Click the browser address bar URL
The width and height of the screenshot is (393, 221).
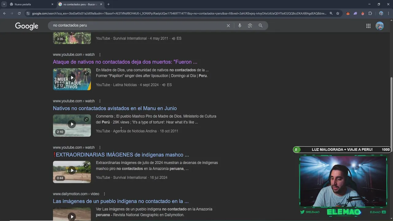(x=179, y=14)
